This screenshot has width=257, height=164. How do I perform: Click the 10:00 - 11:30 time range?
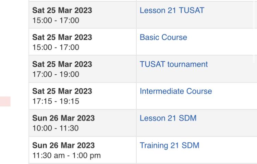tap(56, 128)
